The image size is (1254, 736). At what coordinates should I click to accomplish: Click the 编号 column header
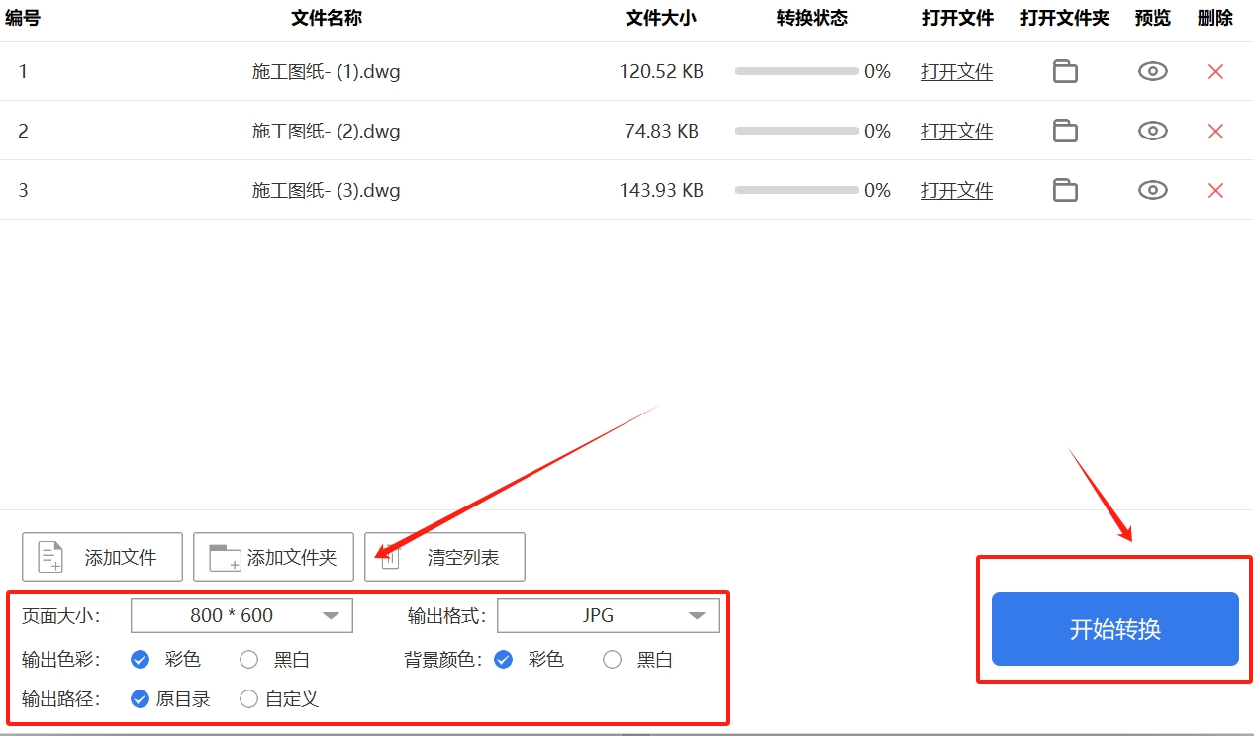(23, 18)
